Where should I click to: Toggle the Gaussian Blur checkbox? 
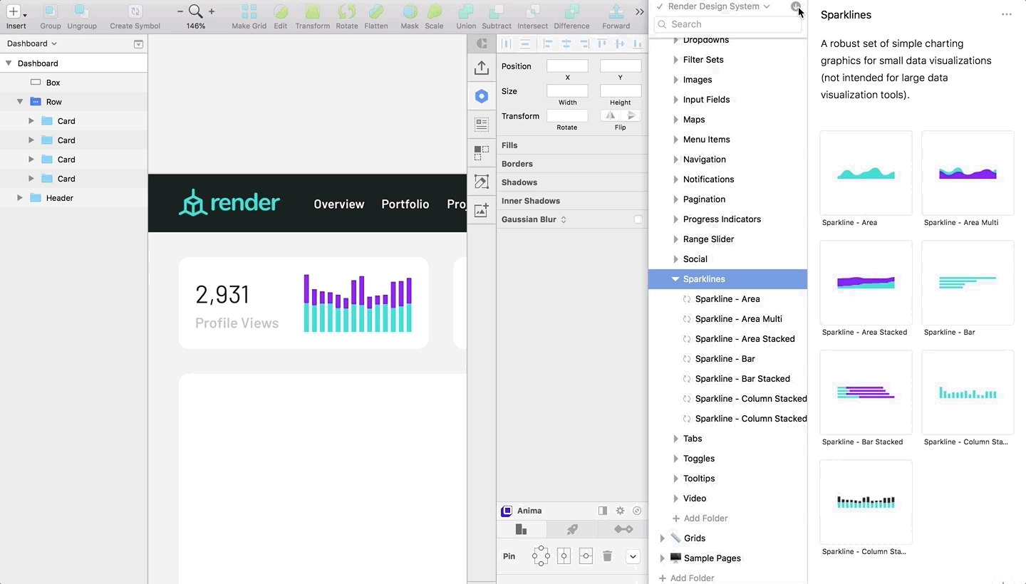point(638,219)
